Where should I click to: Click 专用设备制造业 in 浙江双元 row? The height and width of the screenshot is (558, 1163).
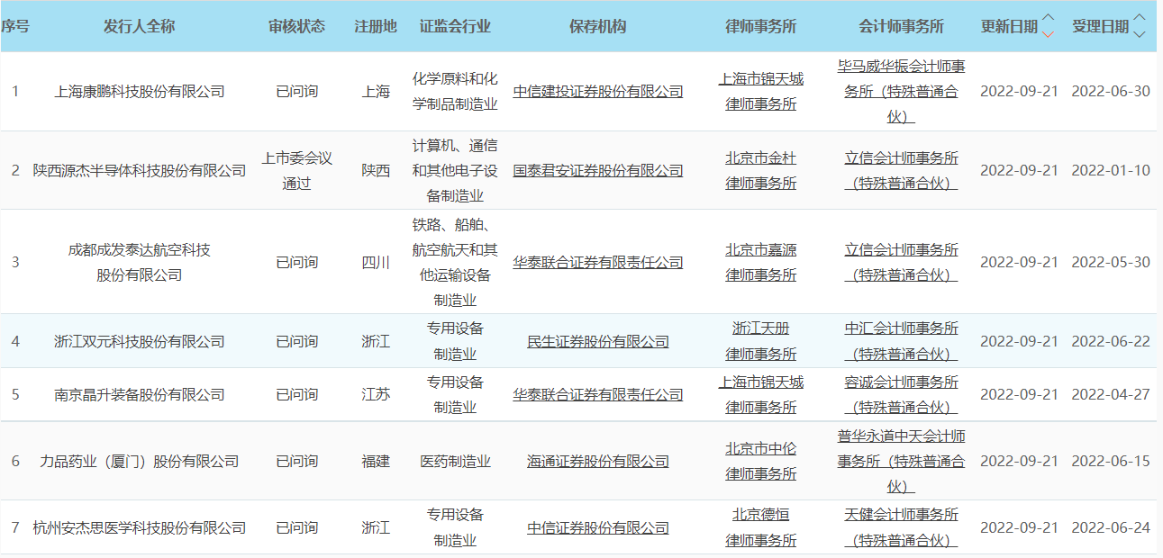click(x=455, y=341)
